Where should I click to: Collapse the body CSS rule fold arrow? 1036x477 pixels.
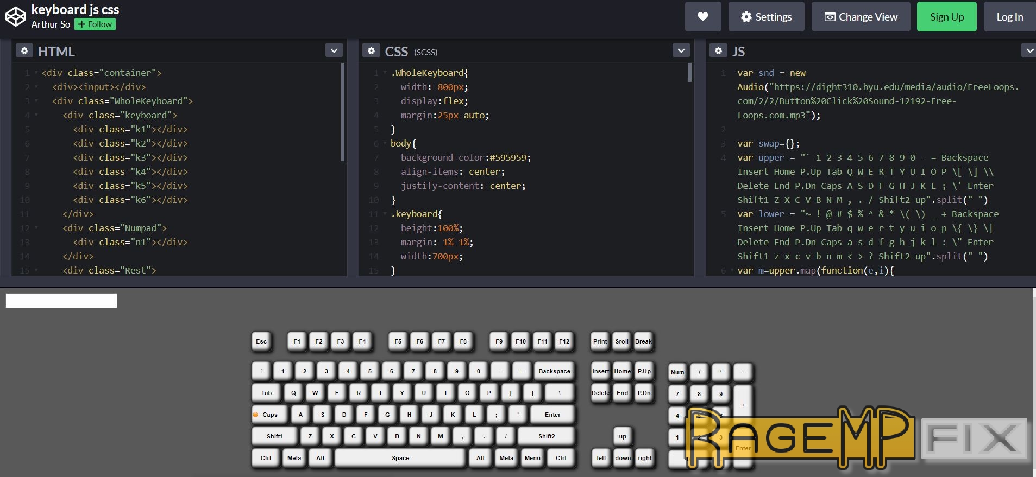(385, 143)
